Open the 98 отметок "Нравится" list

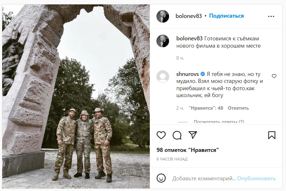pyautogui.click(x=187, y=150)
